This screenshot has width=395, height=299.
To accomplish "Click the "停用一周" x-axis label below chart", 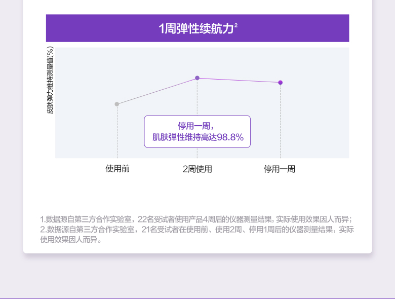I will [280, 169].
